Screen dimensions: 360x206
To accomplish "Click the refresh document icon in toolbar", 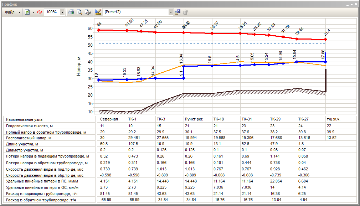I will (x=27, y=12).
